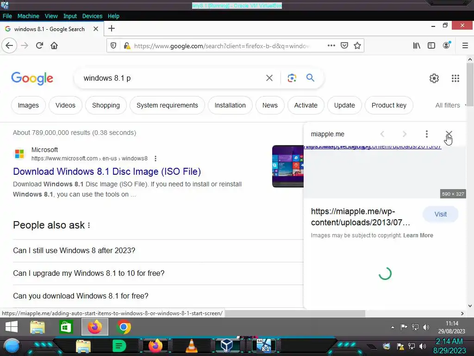Image resolution: width=474 pixels, height=356 pixels.
Task: Click the horizontal scrollbar thumb at page bottom
Action: (295, 313)
